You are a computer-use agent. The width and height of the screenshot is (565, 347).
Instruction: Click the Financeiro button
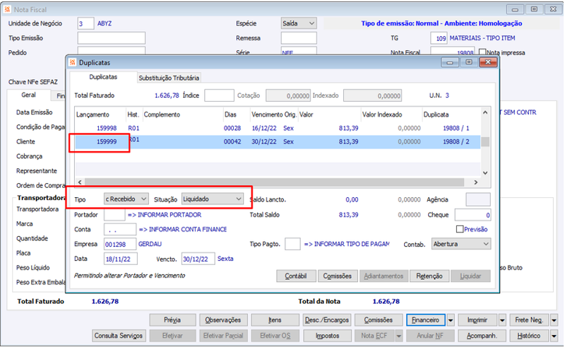tap(426, 320)
